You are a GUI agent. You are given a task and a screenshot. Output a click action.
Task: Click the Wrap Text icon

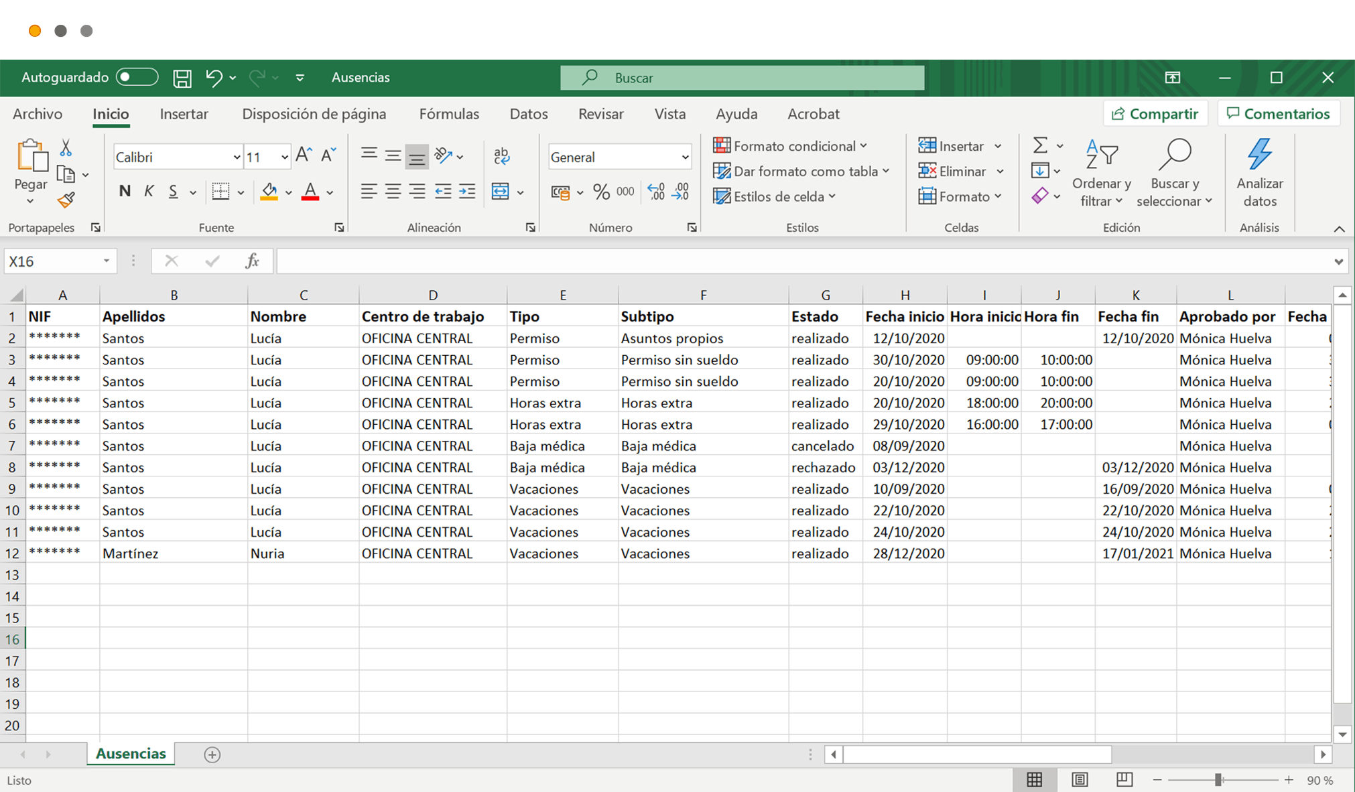(501, 156)
